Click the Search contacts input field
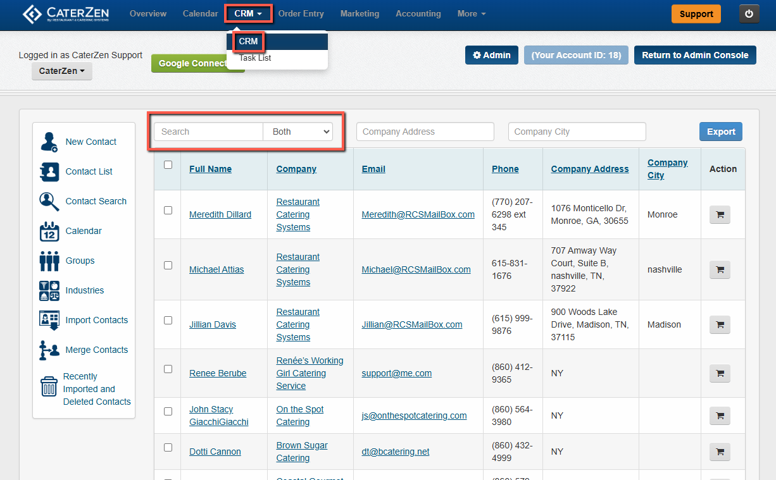This screenshot has width=776, height=480. point(208,132)
